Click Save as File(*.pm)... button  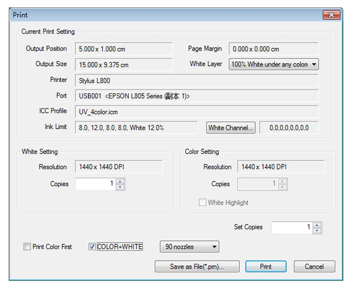click(x=197, y=266)
